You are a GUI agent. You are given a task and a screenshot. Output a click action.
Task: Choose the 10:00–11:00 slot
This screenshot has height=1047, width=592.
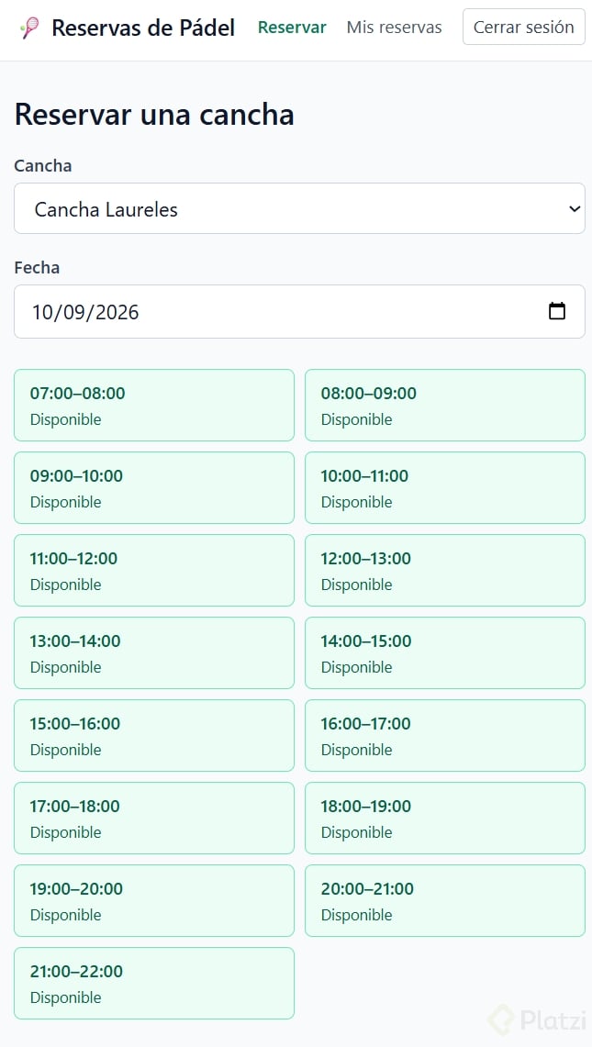445,487
